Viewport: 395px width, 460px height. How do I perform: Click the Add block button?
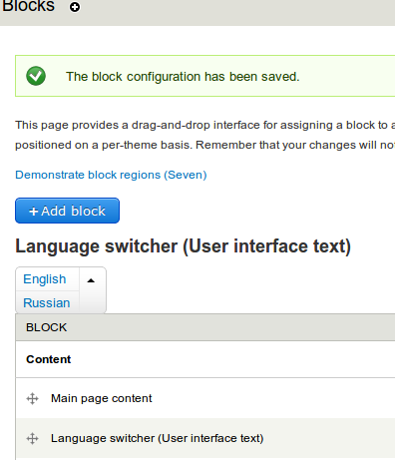point(67,211)
